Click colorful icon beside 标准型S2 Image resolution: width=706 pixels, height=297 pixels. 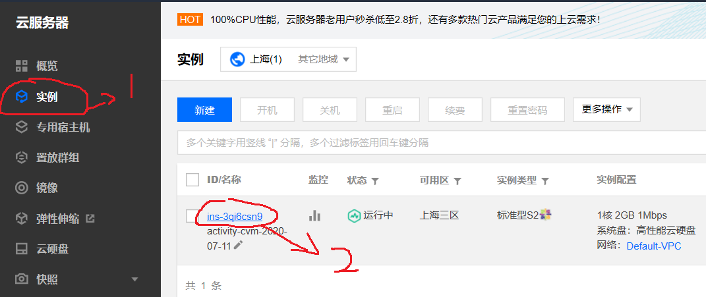point(546,215)
